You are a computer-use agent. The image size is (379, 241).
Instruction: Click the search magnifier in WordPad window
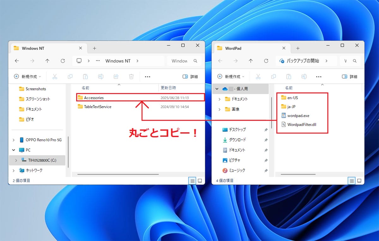355,61
